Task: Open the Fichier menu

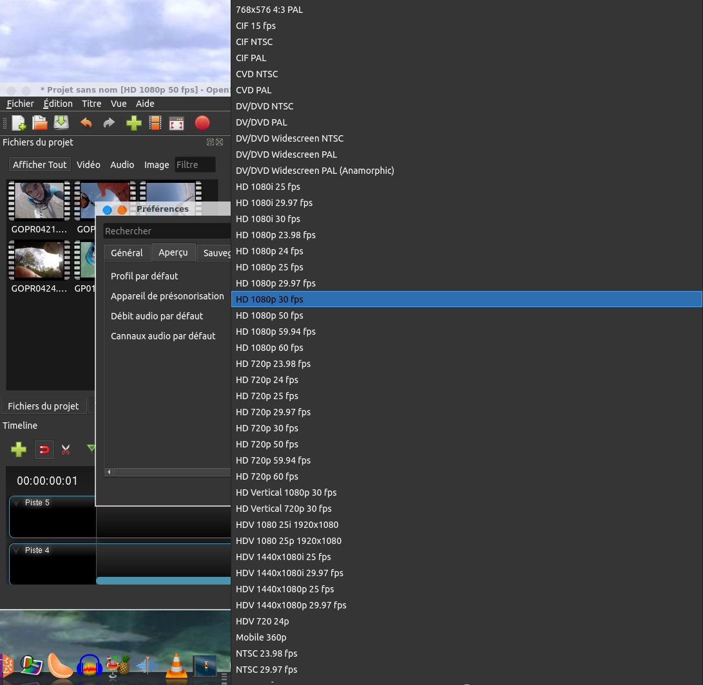Action: tap(20, 104)
